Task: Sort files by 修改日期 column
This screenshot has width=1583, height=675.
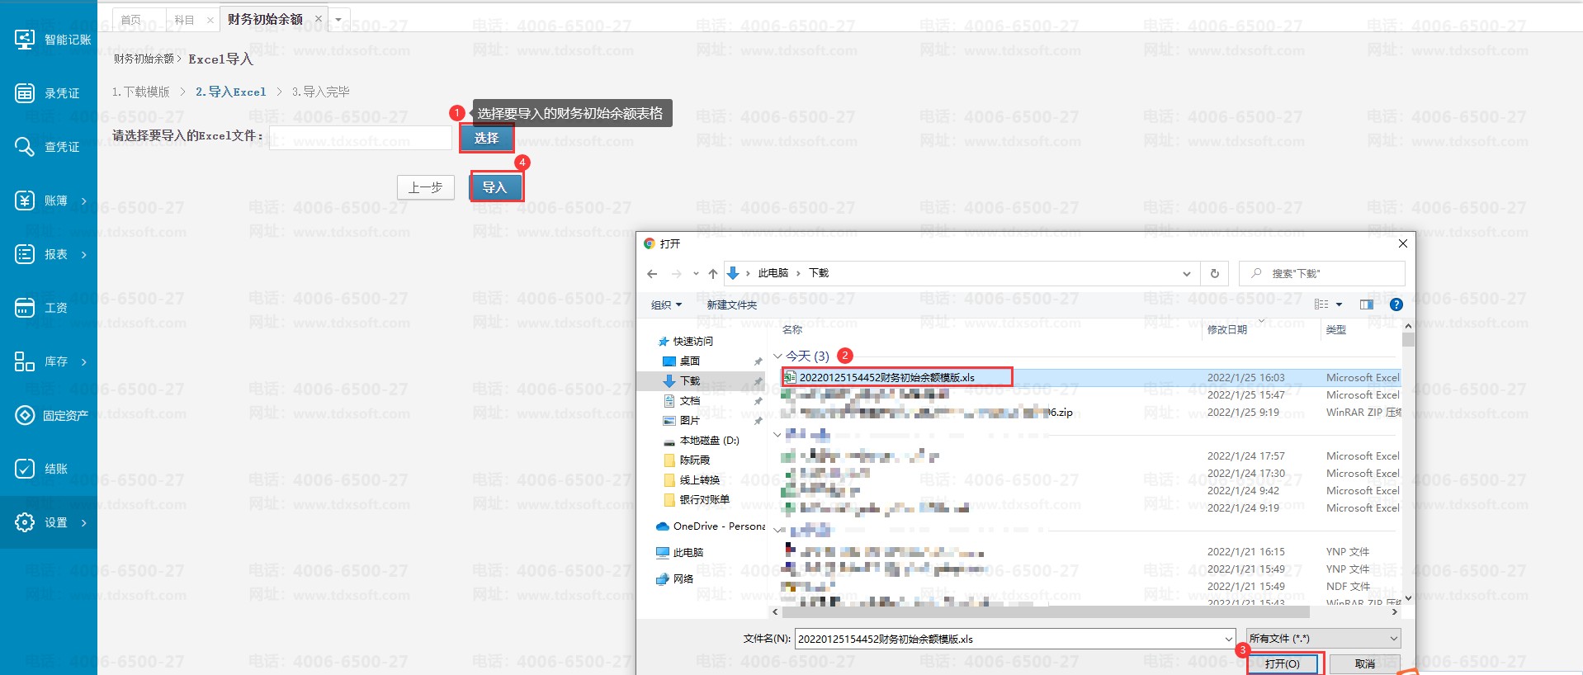Action: [1227, 329]
